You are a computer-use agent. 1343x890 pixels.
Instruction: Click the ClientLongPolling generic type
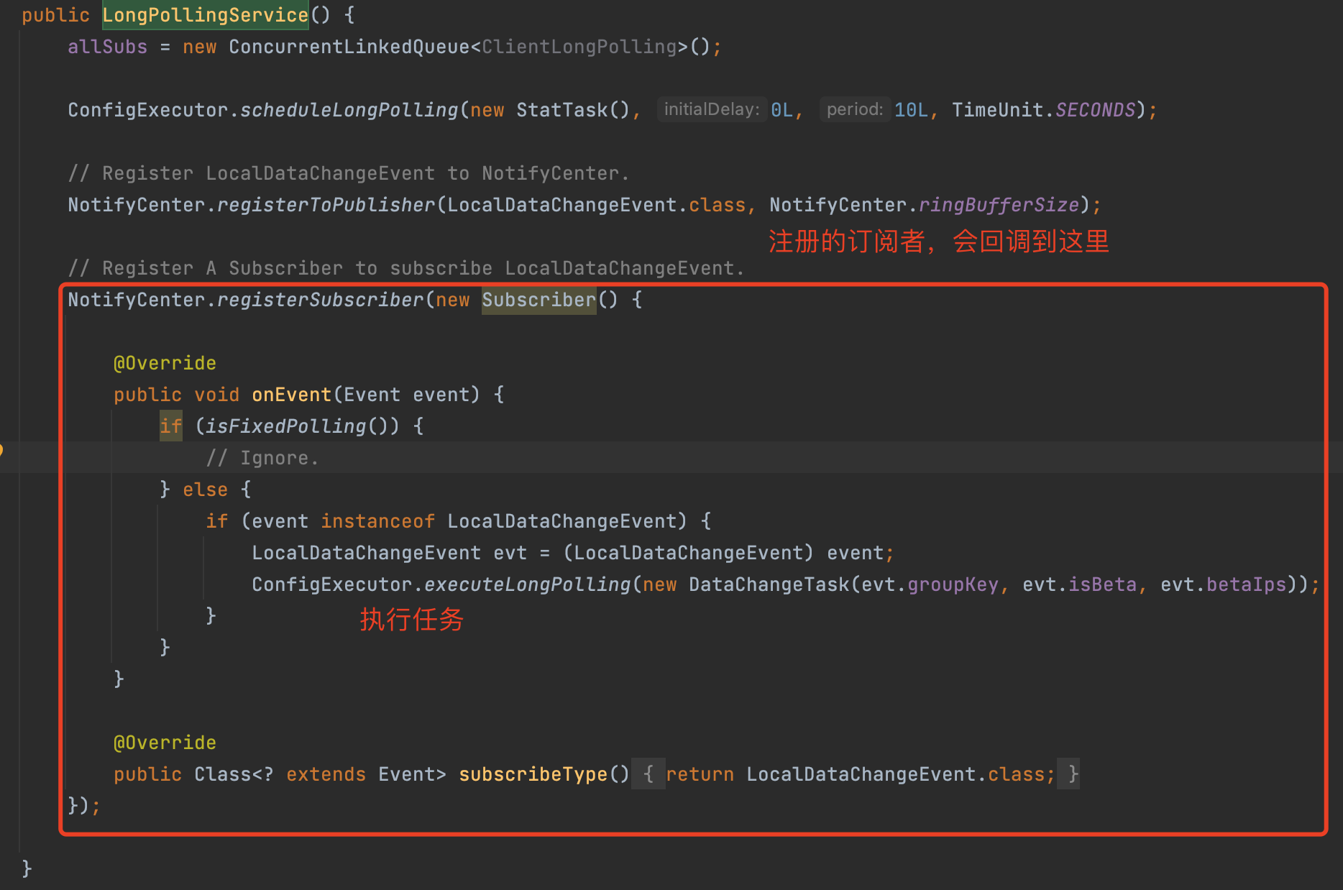click(x=579, y=47)
